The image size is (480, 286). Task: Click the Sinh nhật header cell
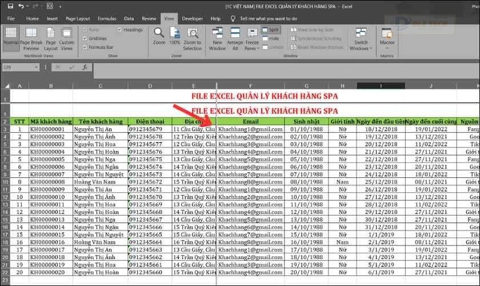click(306, 122)
